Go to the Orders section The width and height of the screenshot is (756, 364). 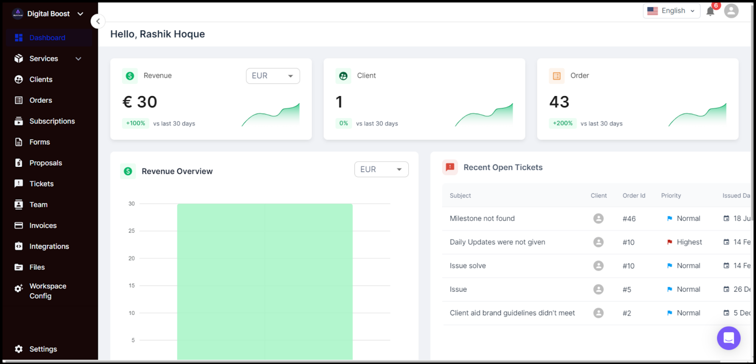tap(41, 100)
